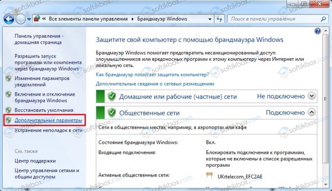The height and width of the screenshot is (191, 332).
Task: Open 'Как брандмауэр помогает защитить компьютер?' link
Action: 152,75
